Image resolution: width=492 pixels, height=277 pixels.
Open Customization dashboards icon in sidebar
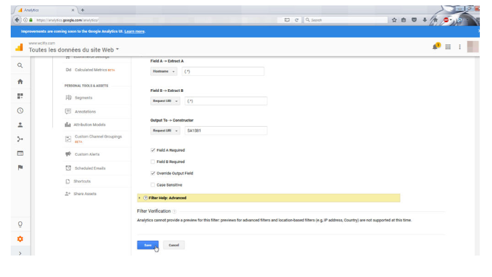20,96
